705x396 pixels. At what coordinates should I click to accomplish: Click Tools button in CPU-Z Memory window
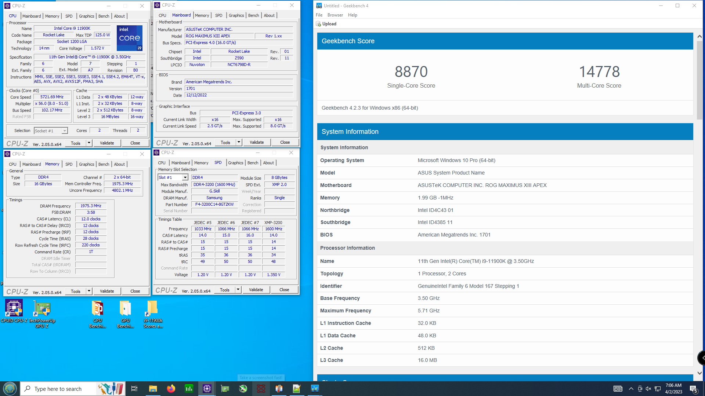click(76, 291)
